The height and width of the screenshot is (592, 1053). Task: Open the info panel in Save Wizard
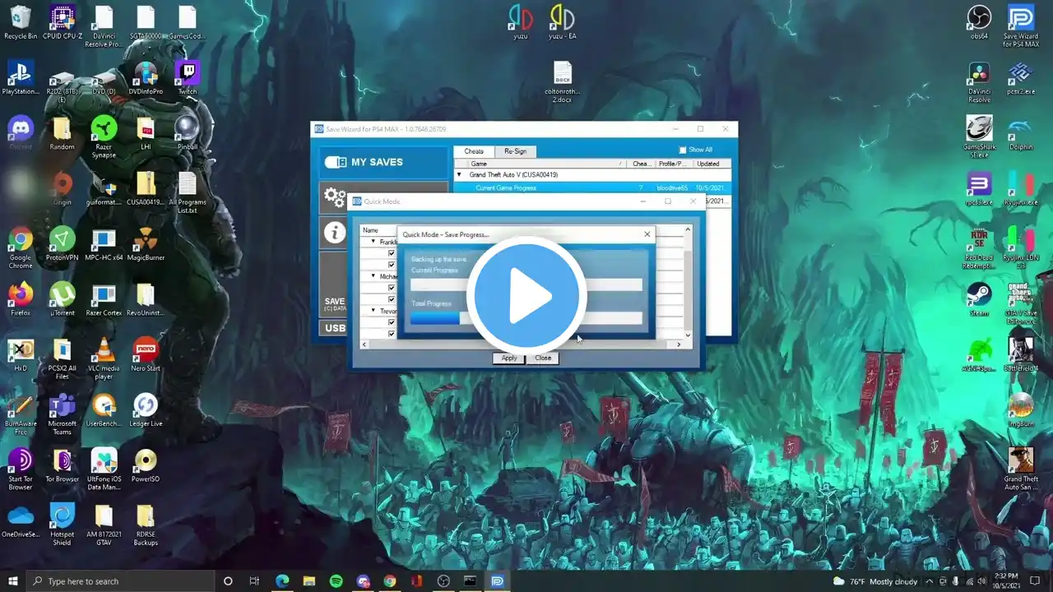click(334, 233)
